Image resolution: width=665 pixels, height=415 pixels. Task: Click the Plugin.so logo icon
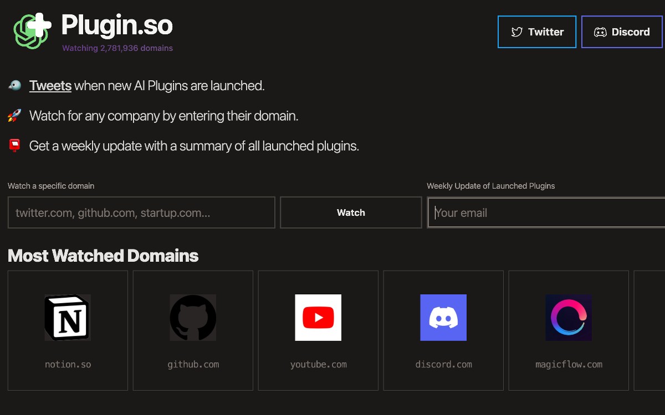coord(30,30)
